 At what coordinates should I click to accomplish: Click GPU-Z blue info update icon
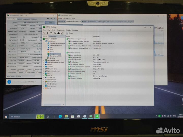point(9,82)
